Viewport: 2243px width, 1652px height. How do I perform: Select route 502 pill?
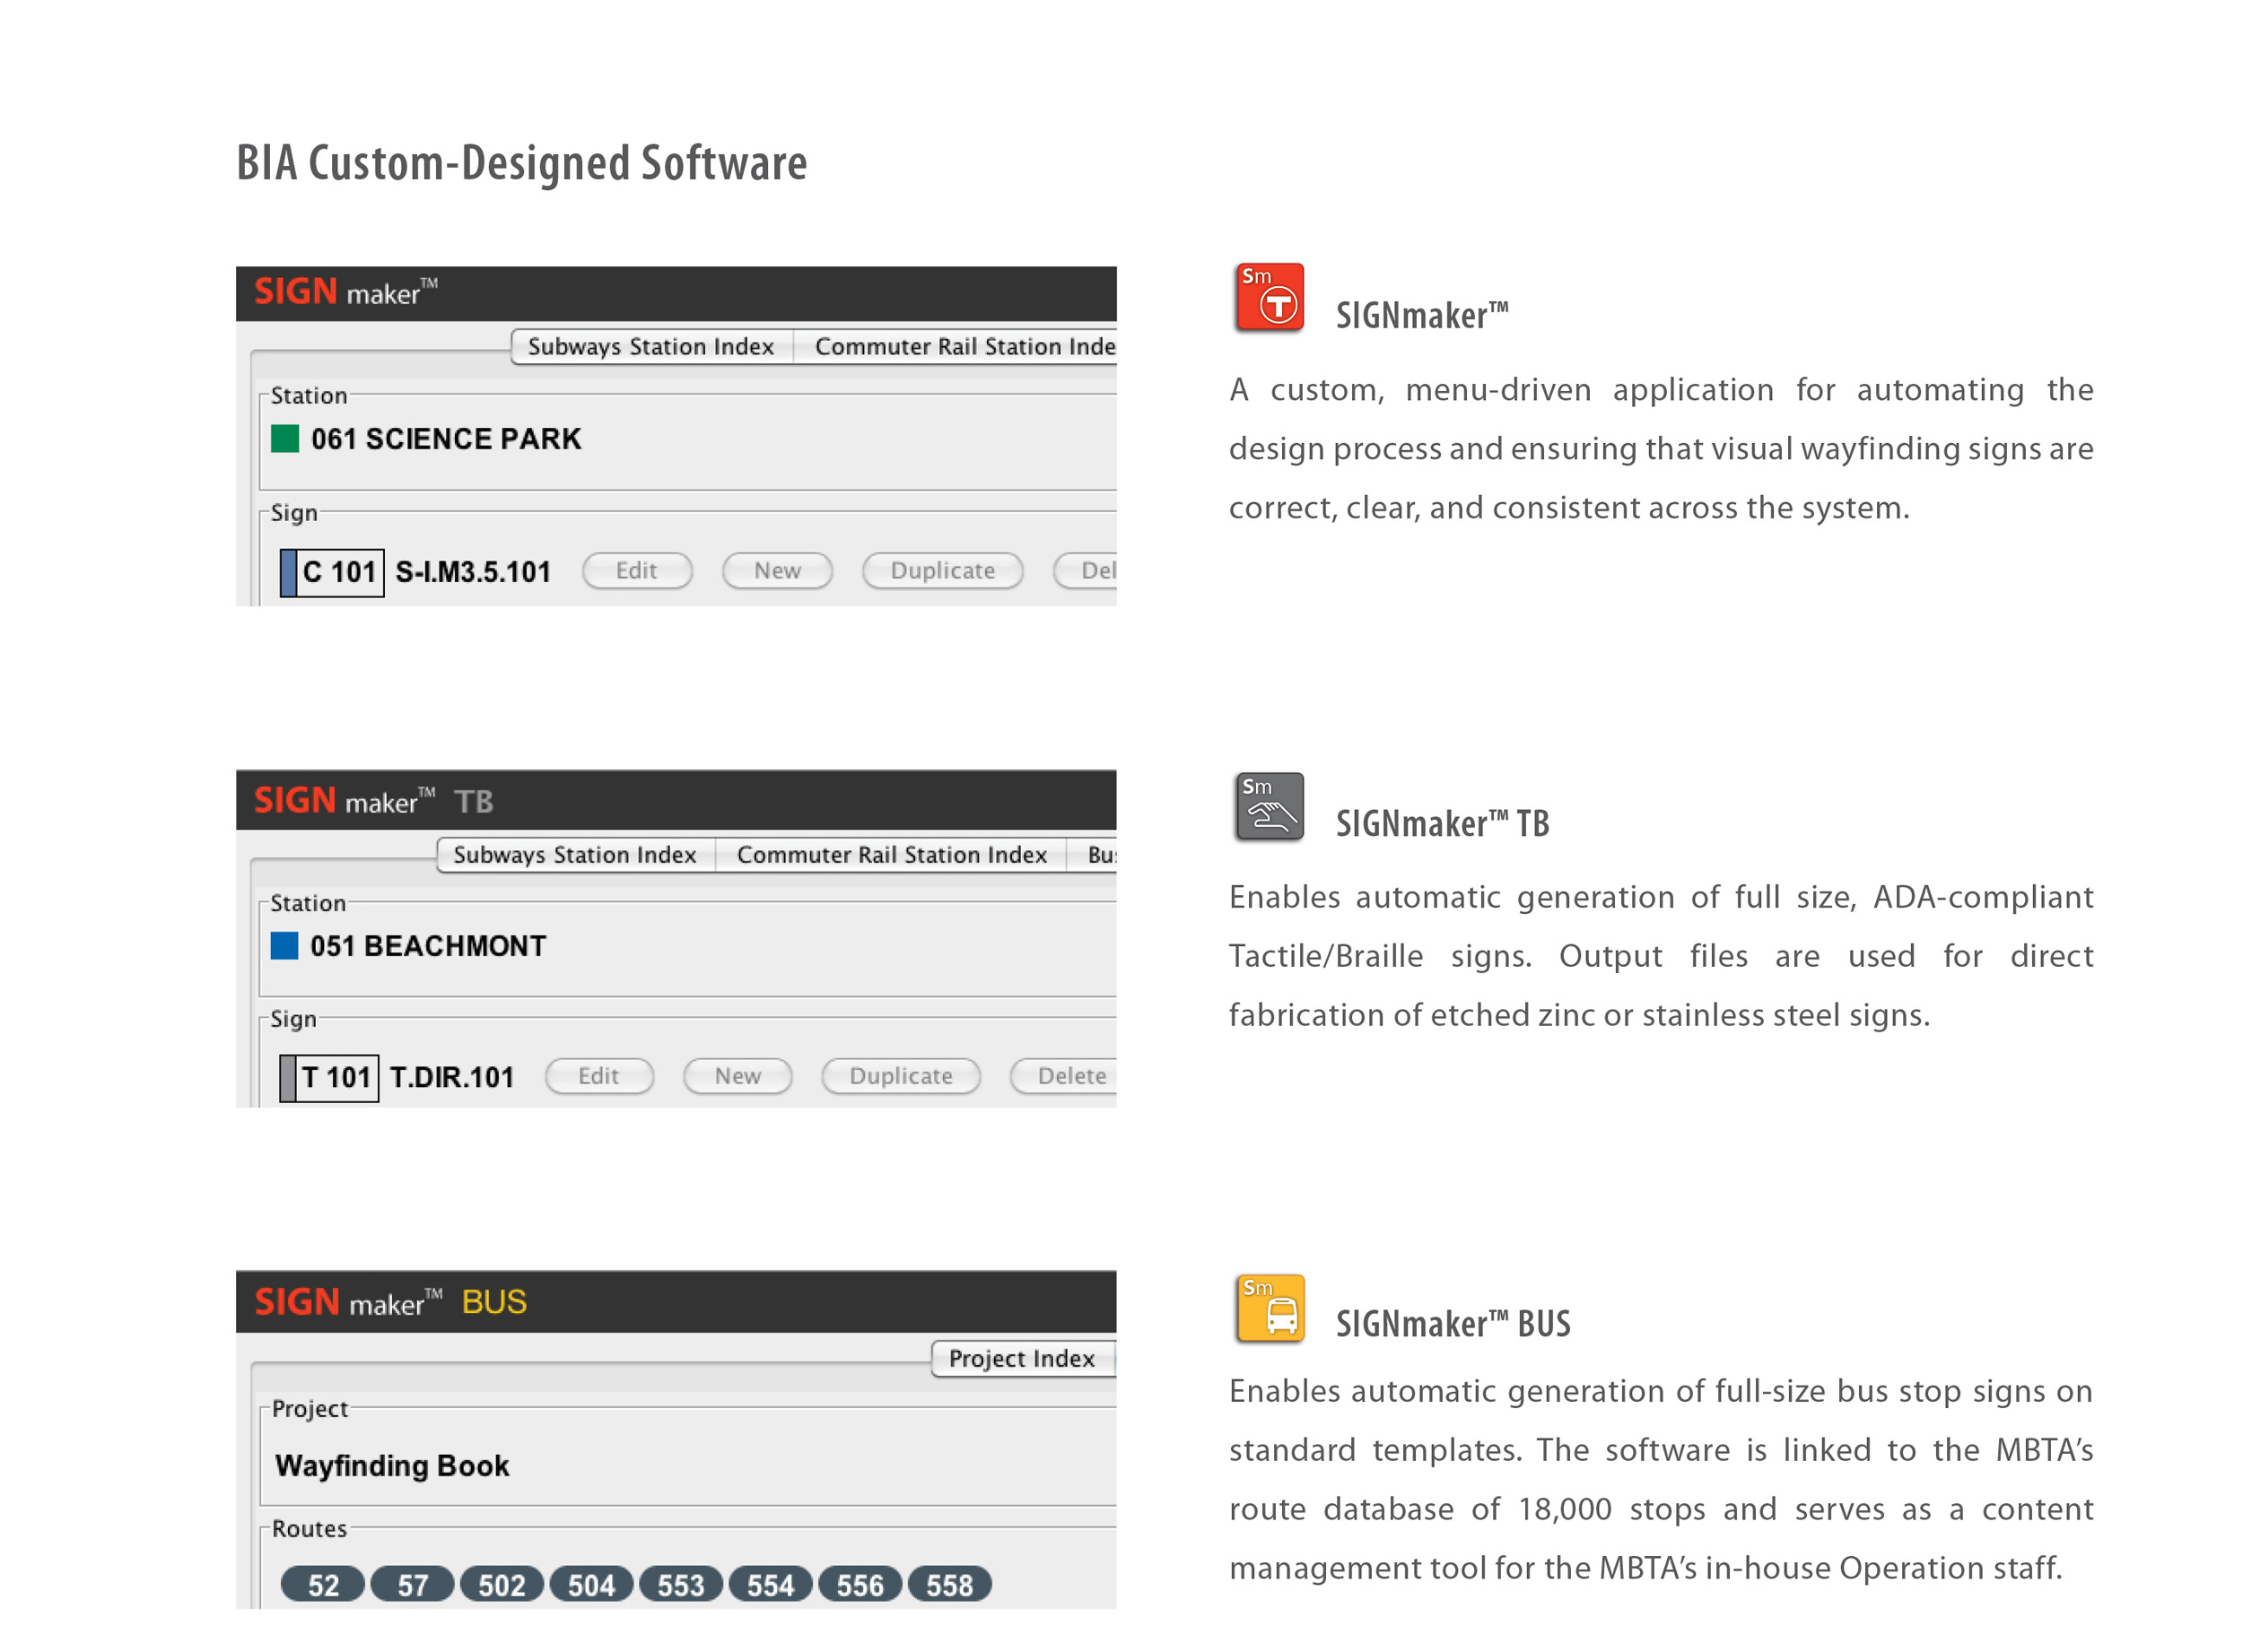502,1584
